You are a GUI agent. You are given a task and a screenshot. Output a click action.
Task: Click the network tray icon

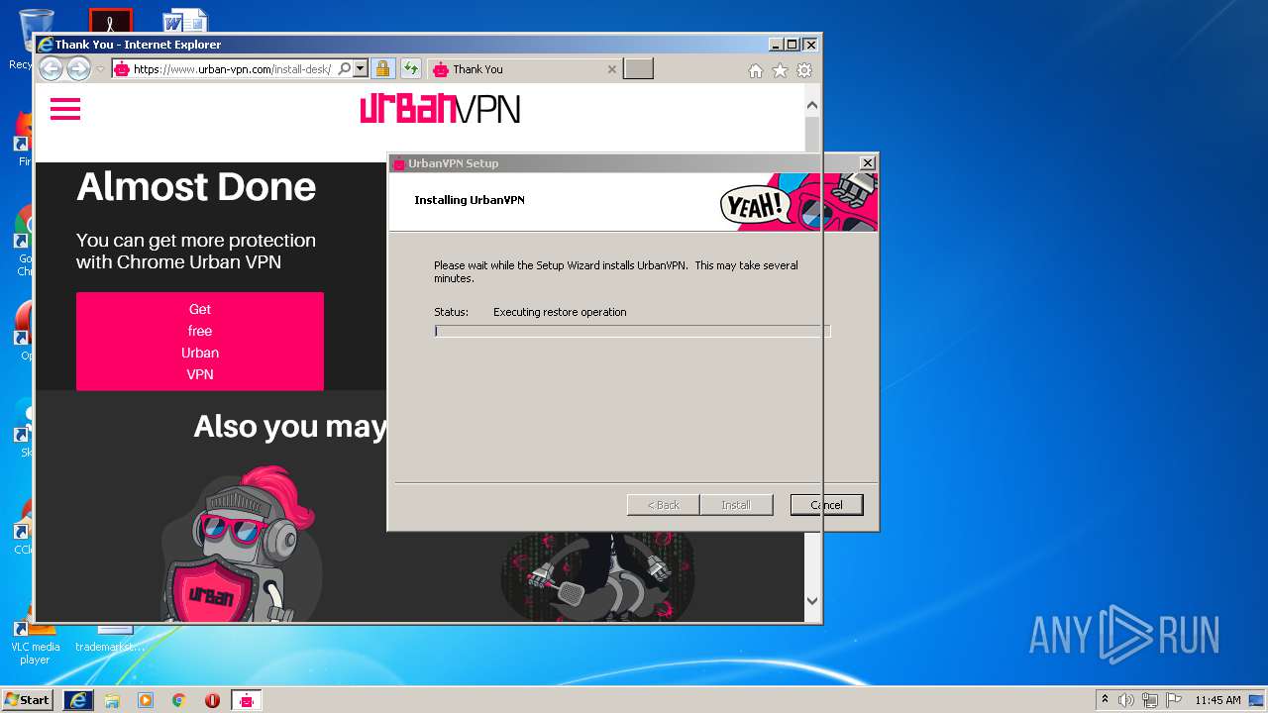click(x=1150, y=700)
